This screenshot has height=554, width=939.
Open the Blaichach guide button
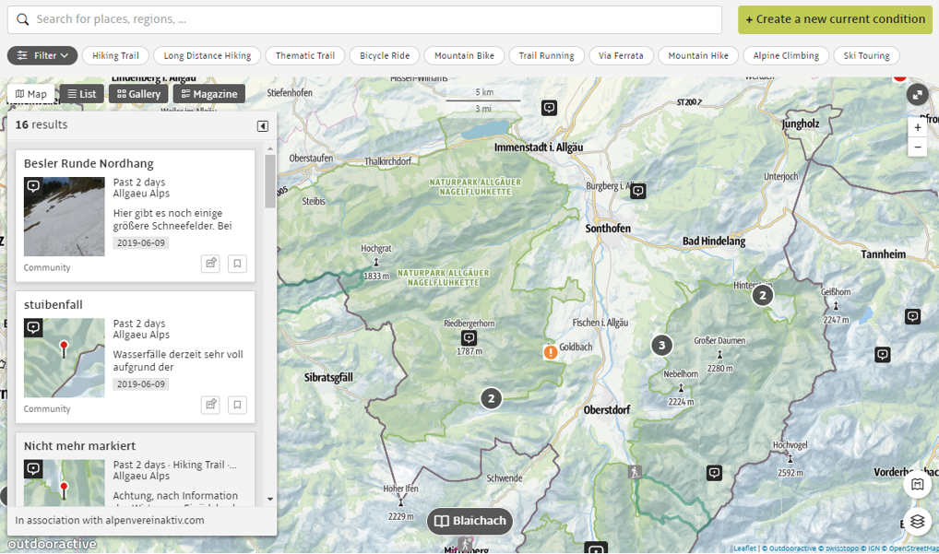click(469, 521)
